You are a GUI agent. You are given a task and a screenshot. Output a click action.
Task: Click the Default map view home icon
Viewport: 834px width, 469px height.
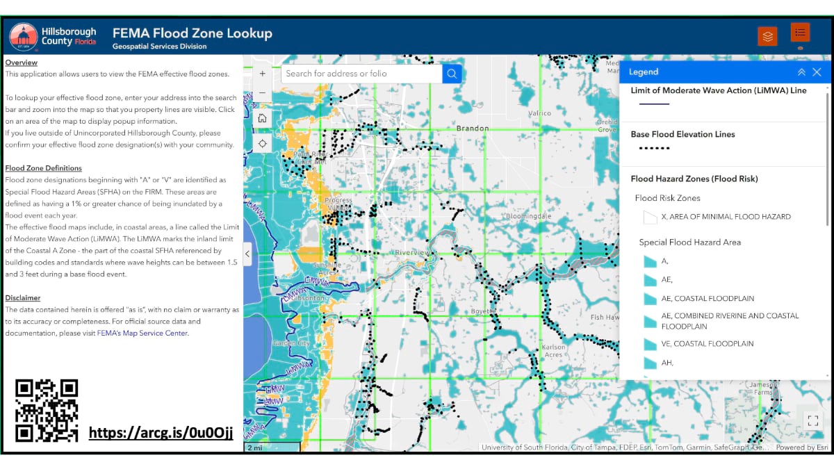click(262, 117)
